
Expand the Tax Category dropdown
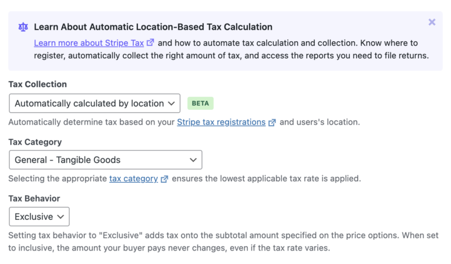tap(106, 159)
